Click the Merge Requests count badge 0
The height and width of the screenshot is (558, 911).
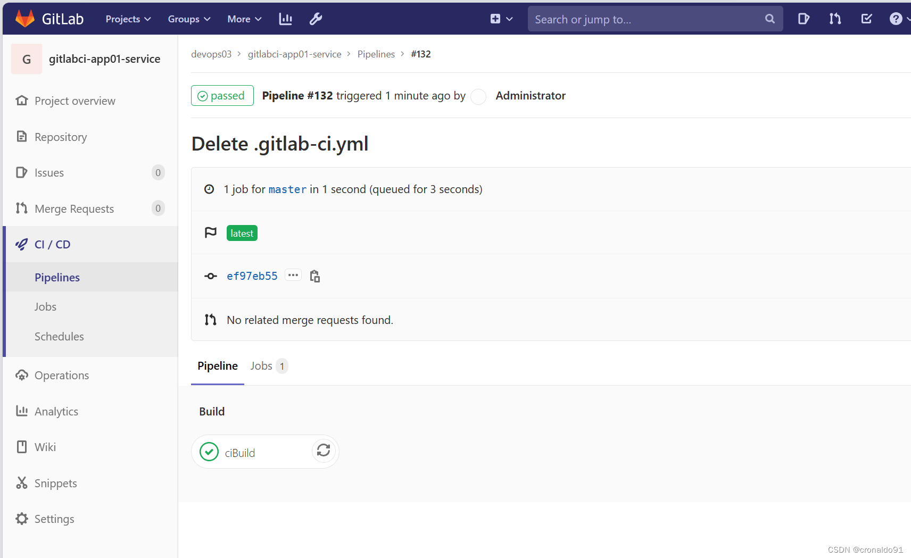coord(158,209)
